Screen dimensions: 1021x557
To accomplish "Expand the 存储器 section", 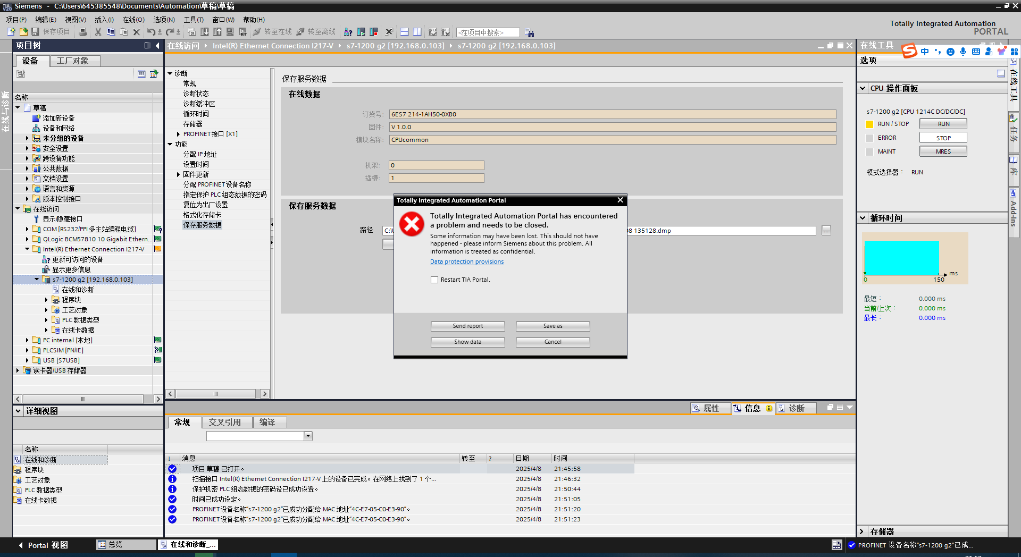I will coord(862,531).
